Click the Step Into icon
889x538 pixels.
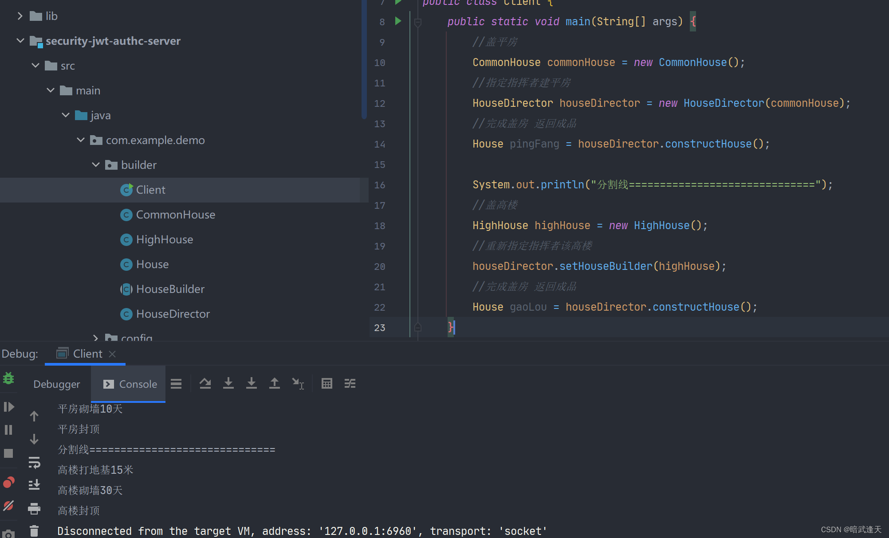coord(228,383)
